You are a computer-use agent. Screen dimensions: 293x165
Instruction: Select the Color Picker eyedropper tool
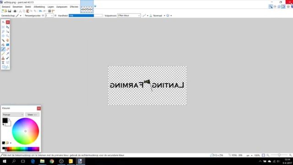click(x=8, y=54)
